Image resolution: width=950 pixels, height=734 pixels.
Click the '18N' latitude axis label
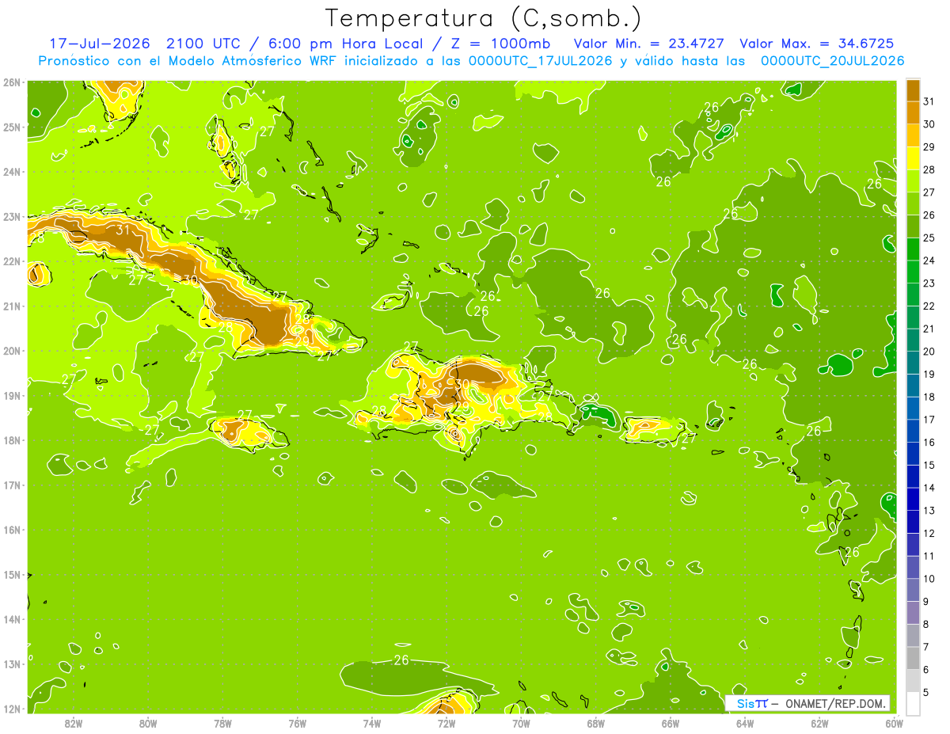pos(12,440)
